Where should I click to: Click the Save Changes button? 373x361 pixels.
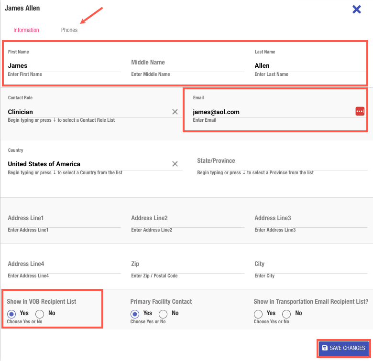343,348
